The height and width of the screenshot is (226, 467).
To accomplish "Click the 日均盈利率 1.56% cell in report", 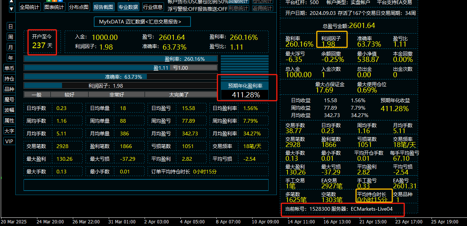I will tap(239, 108).
